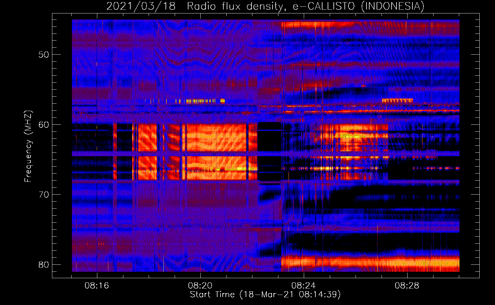Click the 60 frequency tick label
This screenshot has width=495, height=305.
[x=44, y=125]
